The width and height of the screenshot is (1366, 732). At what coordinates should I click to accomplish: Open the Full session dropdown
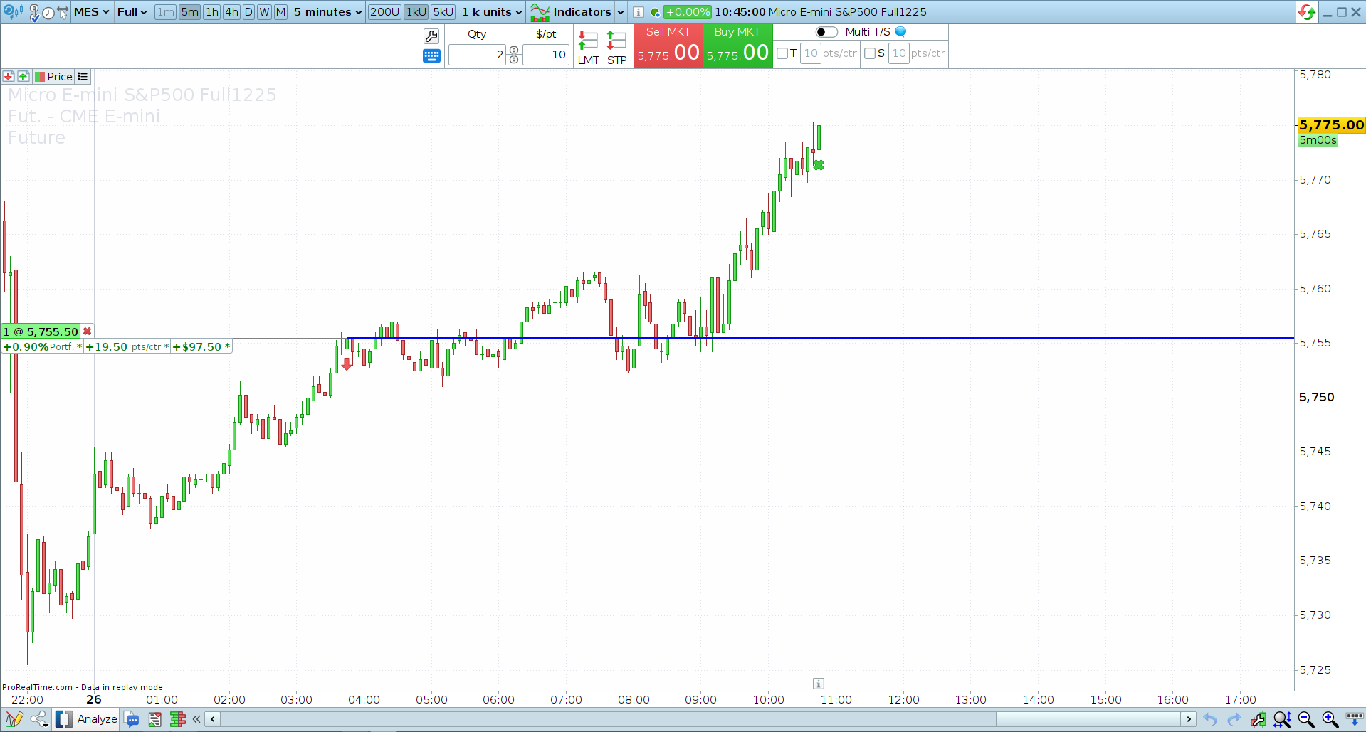(x=132, y=12)
